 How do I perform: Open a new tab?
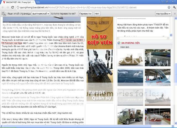[x=38, y=2]
